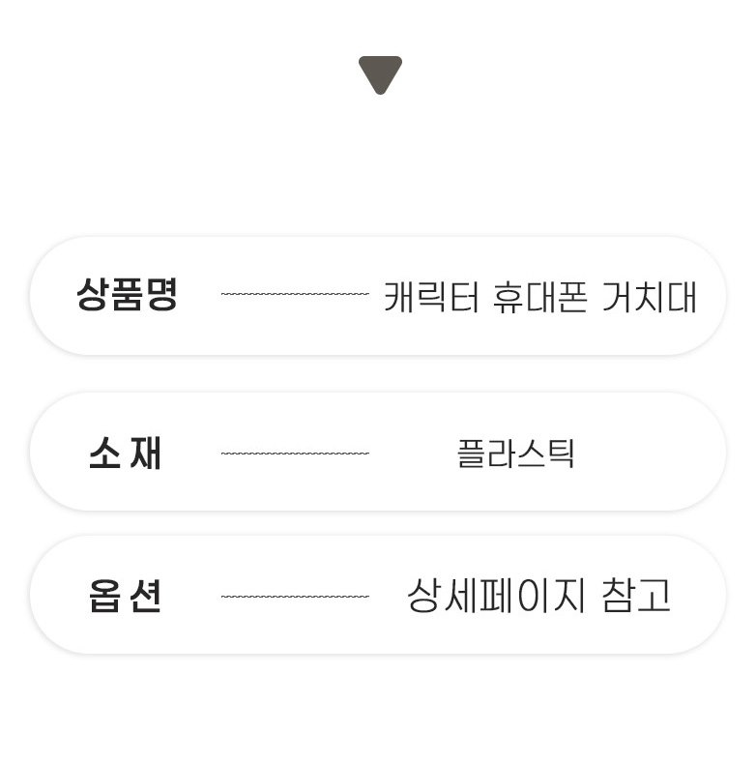This screenshot has height=762, width=756.
Task: Click the wavy divider in the 소재 row
Action: pos(295,453)
